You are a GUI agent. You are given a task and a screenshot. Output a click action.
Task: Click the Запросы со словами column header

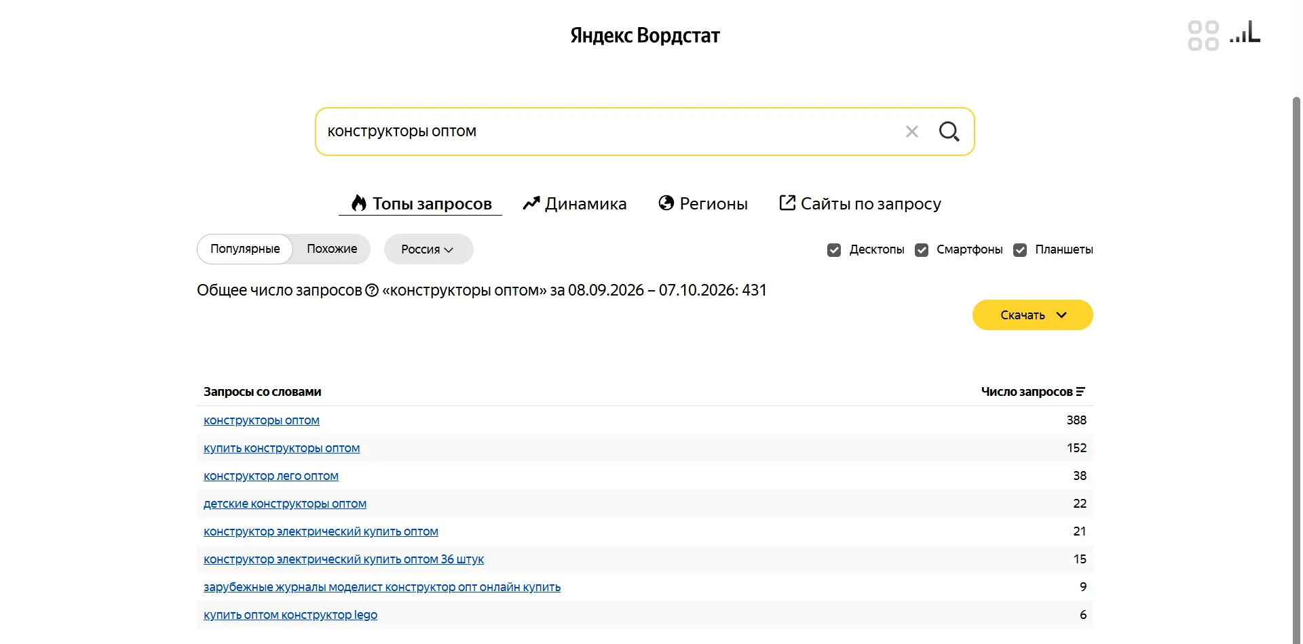(263, 392)
